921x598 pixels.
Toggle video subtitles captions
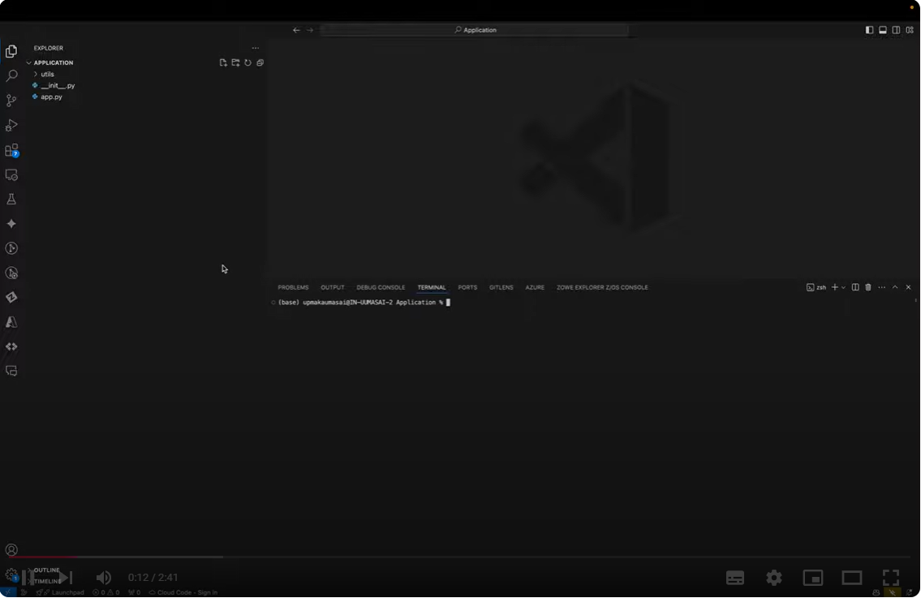pyautogui.click(x=735, y=578)
